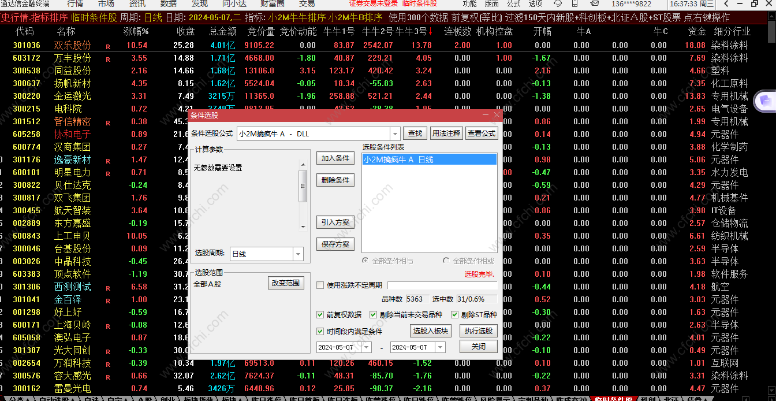Click stock code 600774 汉商集团
This screenshot has height=401, width=776.
(x=27, y=147)
